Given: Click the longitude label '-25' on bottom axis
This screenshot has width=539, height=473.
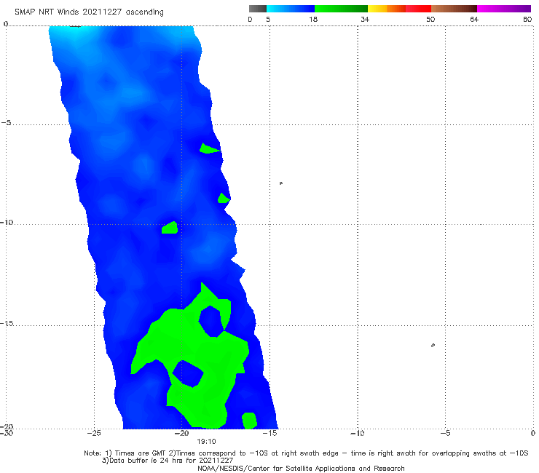Looking at the screenshot, I should point(94,433).
